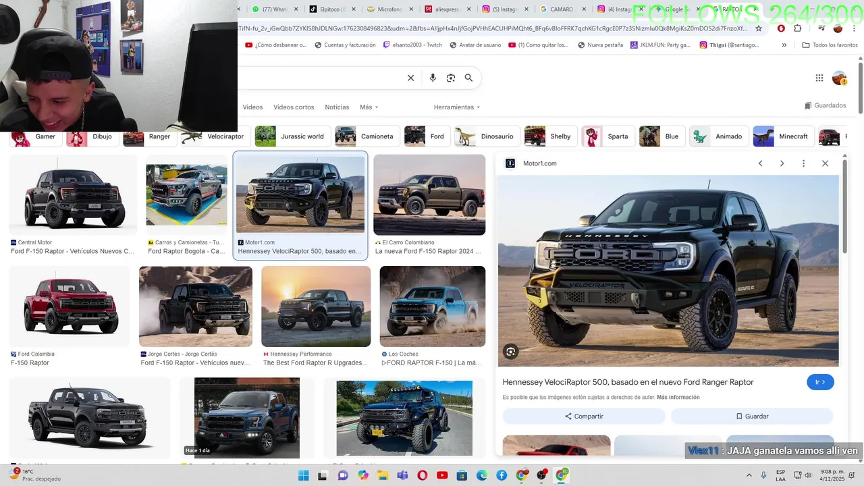Viewport: 864px width, 486px height.
Task: Click the Compartir button
Action: pyautogui.click(x=584, y=416)
